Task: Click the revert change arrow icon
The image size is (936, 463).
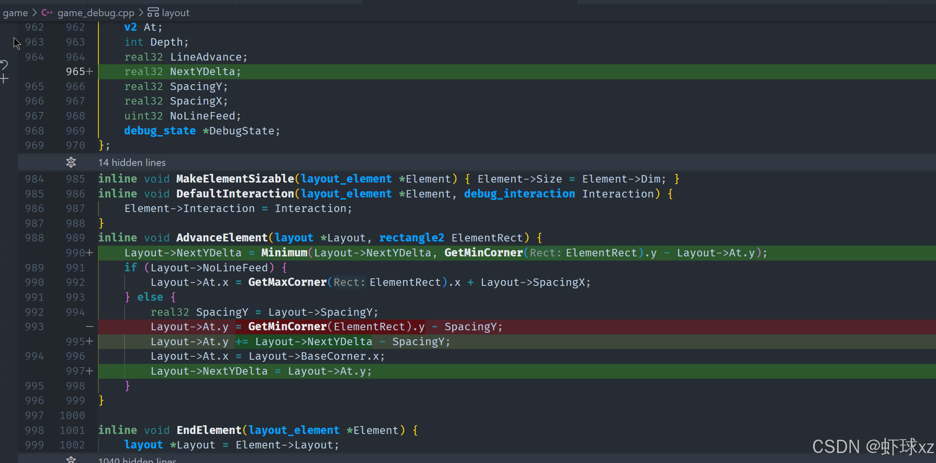Action: pos(4,64)
